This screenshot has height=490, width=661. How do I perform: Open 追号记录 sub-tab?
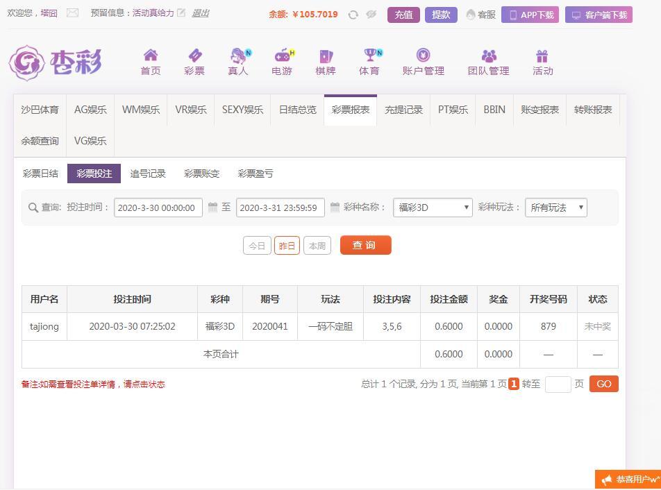click(x=147, y=174)
